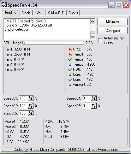Click the +3.3V 3,01V reading

point(17,132)
